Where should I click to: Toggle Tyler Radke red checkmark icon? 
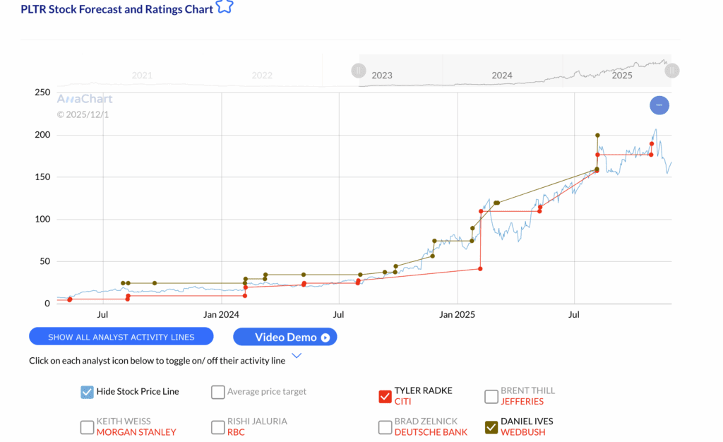click(385, 396)
